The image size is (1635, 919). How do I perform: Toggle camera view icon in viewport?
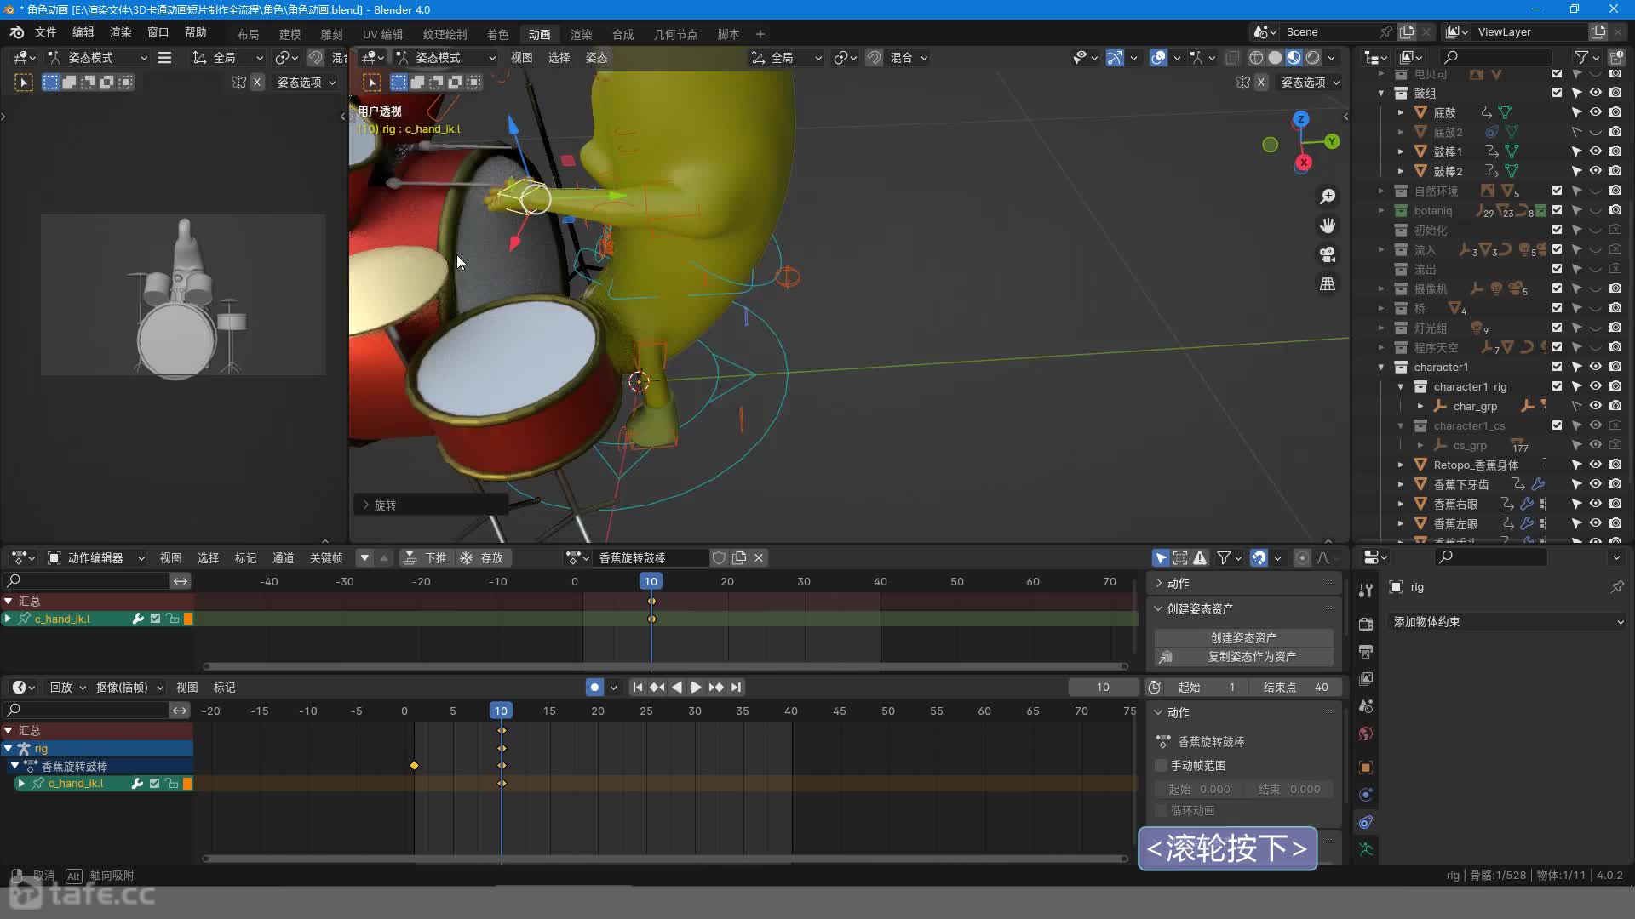click(1327, 254)
